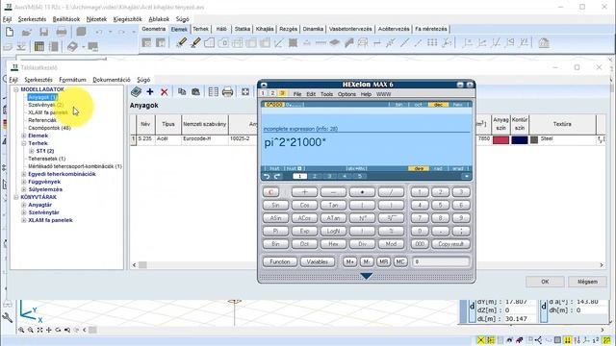The height and width of the screenshot is (346, 616).
Task: Delete the row with the red X icon
Action: (165, 92)
